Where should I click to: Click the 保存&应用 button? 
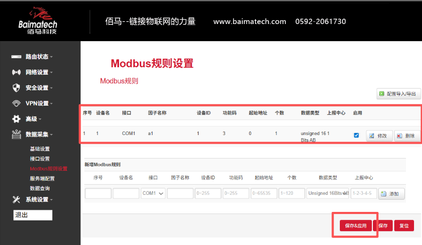coord(355,226)
